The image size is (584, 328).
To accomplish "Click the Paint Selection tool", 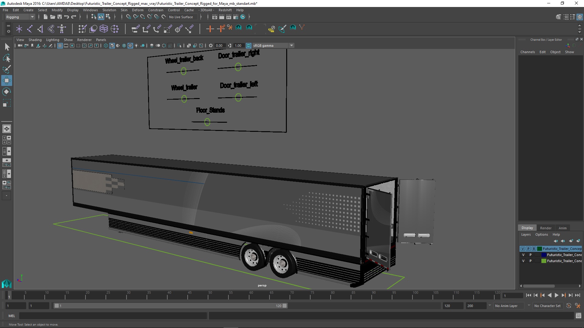I will pyautogui.click(x=7, y=69).
